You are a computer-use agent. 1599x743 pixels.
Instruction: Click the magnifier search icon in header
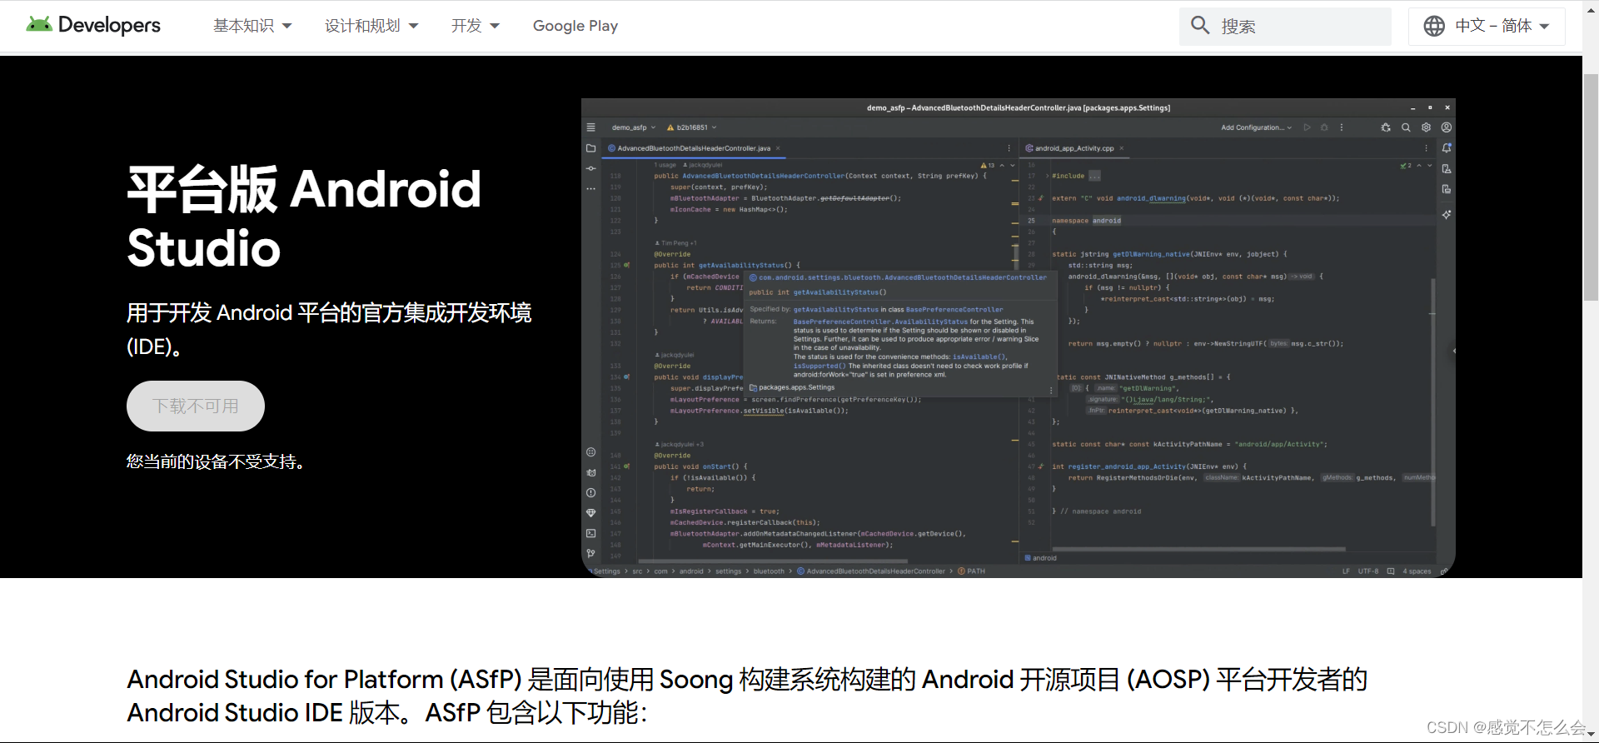click(x=1200, y=25)
